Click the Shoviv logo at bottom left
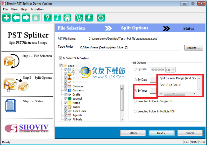This screenshot has width=207, height=145. pos(26,128)
